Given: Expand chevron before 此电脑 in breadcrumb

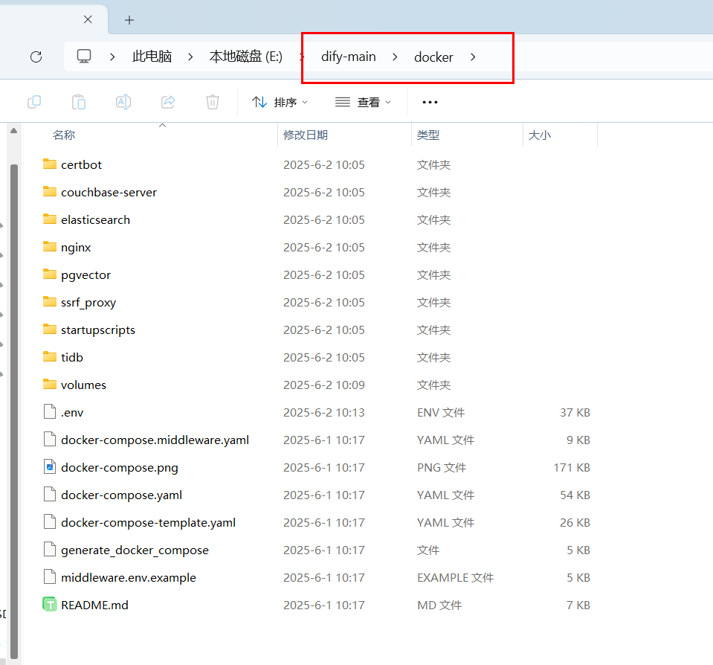Looking at the screenshot, I should [x=112, y=57].
